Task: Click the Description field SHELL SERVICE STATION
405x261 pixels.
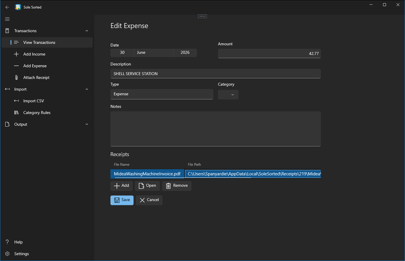Action: [x=216, y=74]
